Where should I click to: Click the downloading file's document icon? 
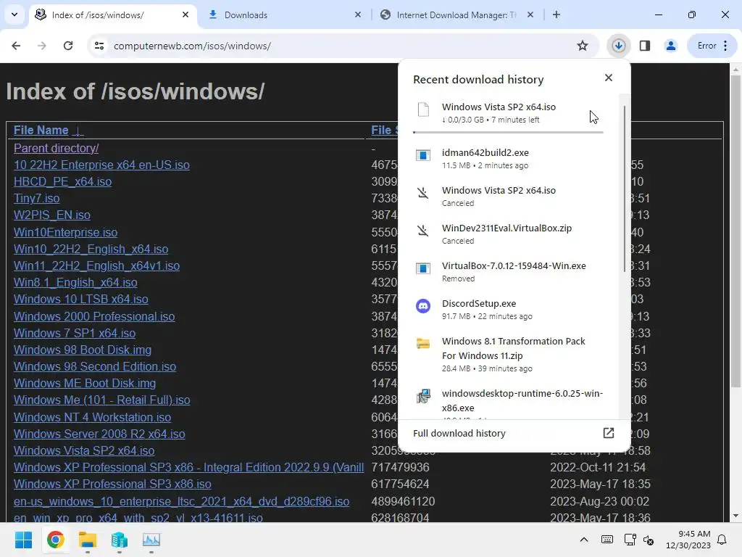[423, 110]
